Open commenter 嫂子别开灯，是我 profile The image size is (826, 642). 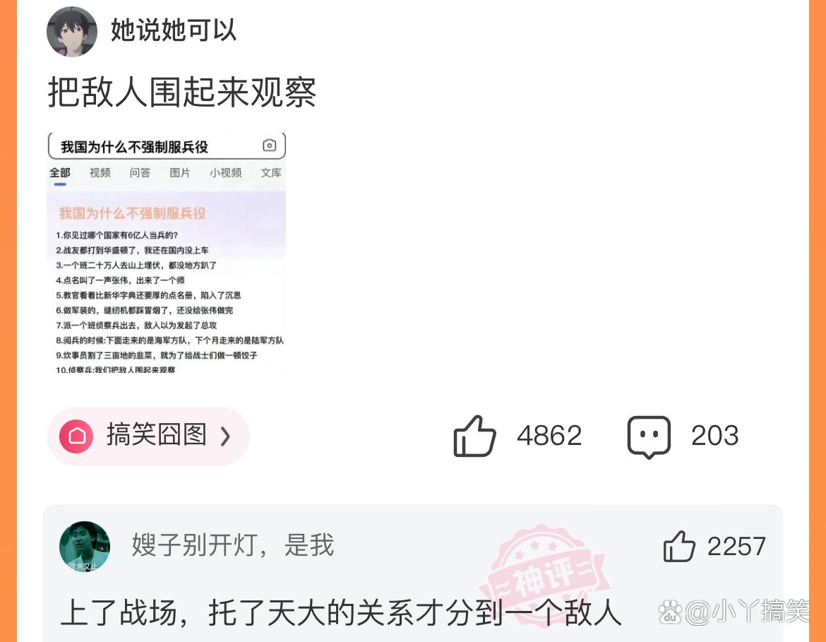pos(233,545)
